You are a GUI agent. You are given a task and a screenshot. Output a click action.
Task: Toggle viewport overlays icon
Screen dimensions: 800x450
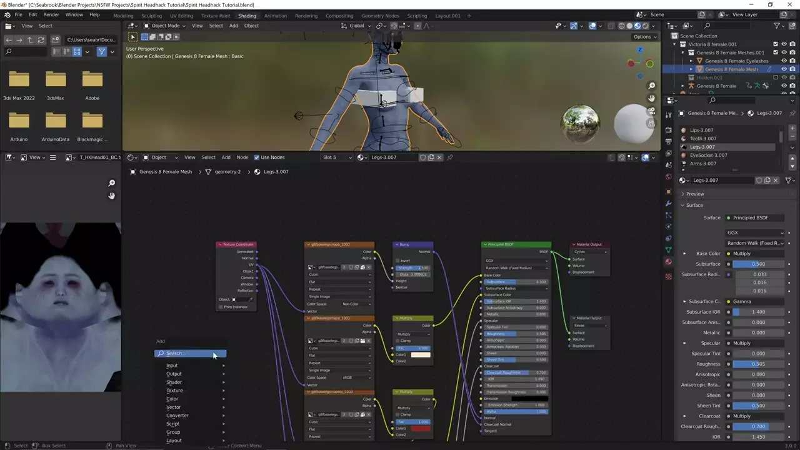point(592,26)
